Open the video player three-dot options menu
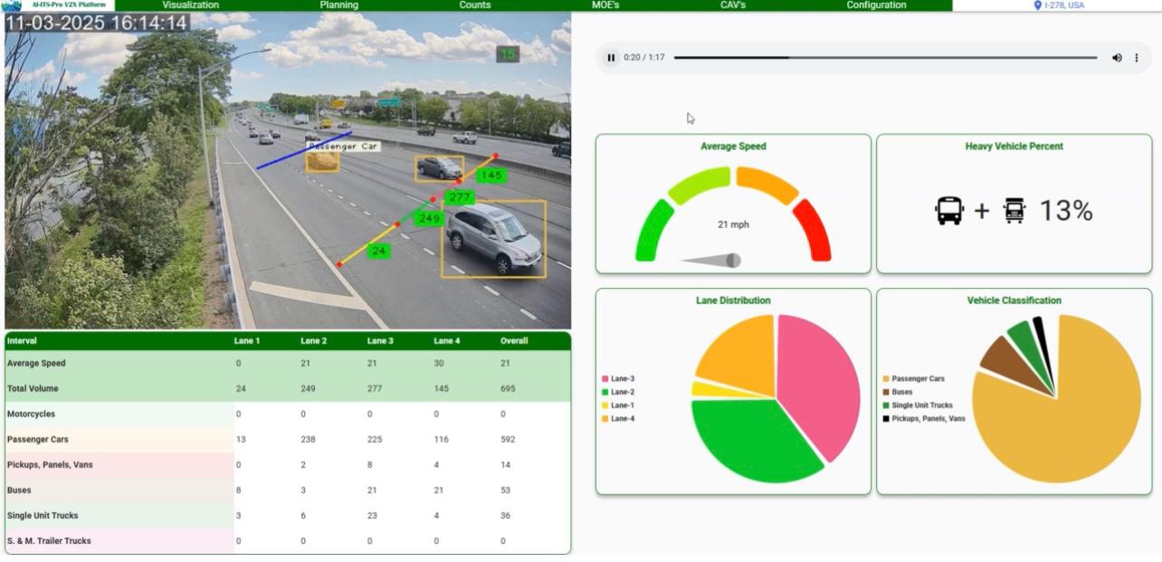 coord(1137,56)
